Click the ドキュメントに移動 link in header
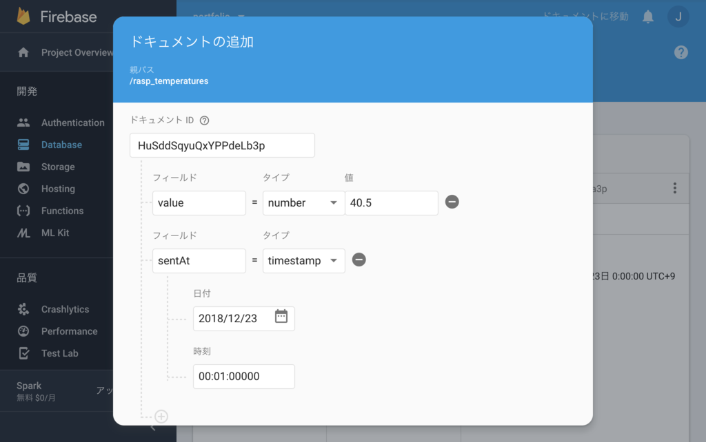Screen dimensions: 706x442 [585, 17]
